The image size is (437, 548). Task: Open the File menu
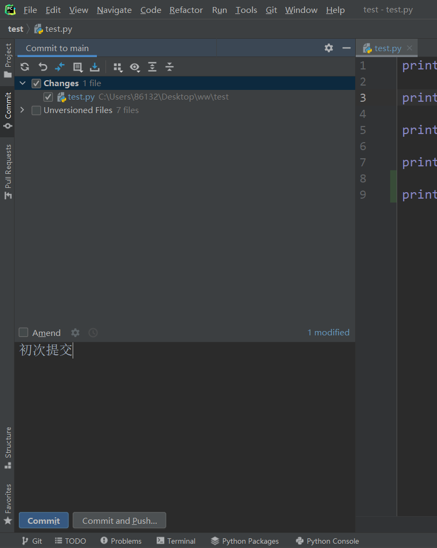click(x=30, y=10)
